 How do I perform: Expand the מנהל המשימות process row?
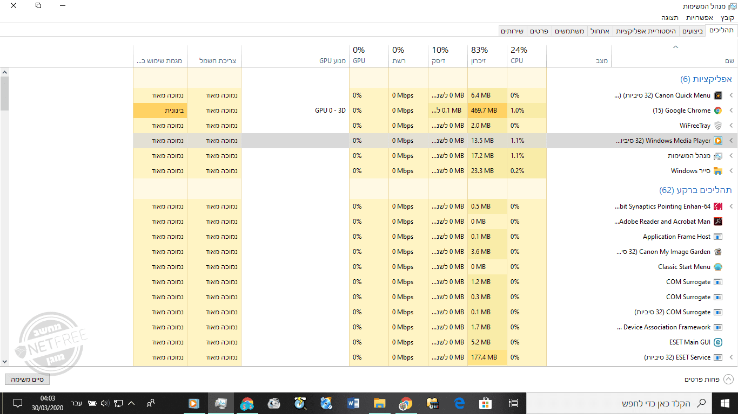pyautogui.click(x=732, y=156)
